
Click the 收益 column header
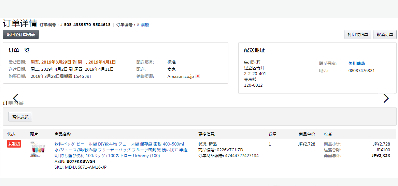(x=328, y=134)
